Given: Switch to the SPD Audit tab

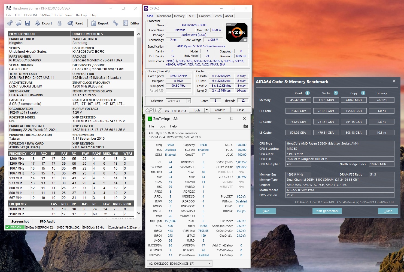Looking at the screenshot, I should pyautogui.click(x=47, y=221).
